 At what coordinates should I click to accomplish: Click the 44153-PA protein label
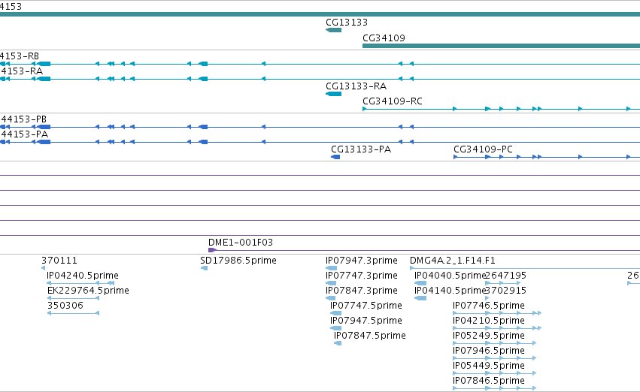[x=25, y=134]
